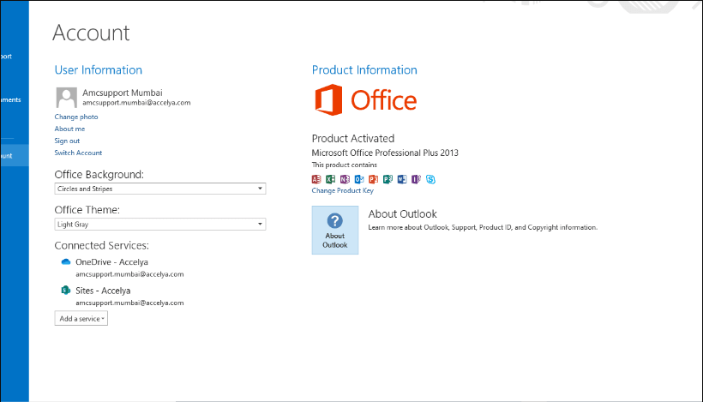Screen dimensions: 703x402
Task: Expand the Office Theme dropdown
Action: pyautogui.click(x=159, y=225)
